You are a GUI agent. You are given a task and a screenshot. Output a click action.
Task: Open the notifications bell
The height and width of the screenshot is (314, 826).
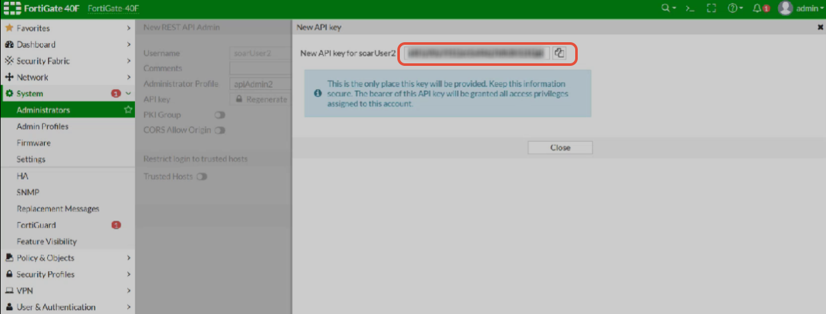(x=761, y=8)
